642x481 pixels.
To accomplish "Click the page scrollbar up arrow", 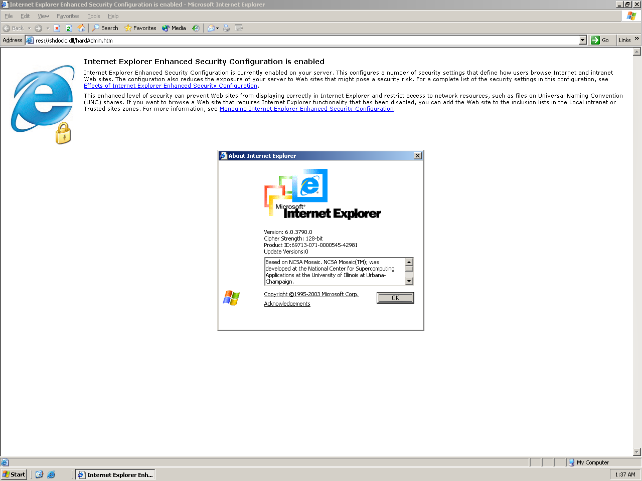I will pyautogui.click(x=637, y=52).
